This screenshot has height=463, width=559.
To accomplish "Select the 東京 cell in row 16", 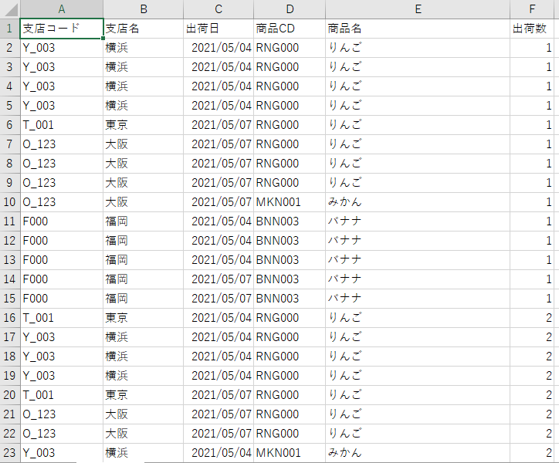I will click(143, 318).
